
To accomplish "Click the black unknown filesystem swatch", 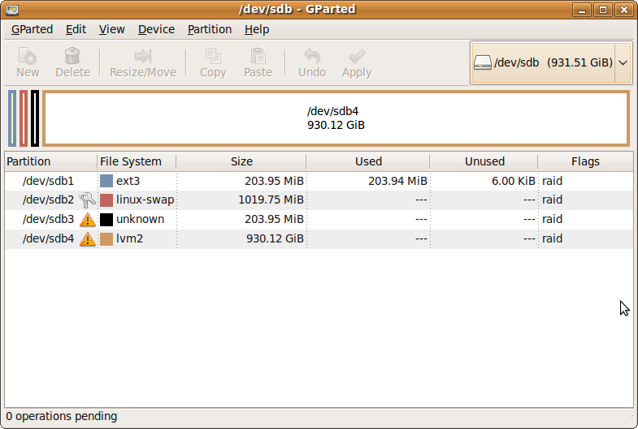I will click(106, 219).
